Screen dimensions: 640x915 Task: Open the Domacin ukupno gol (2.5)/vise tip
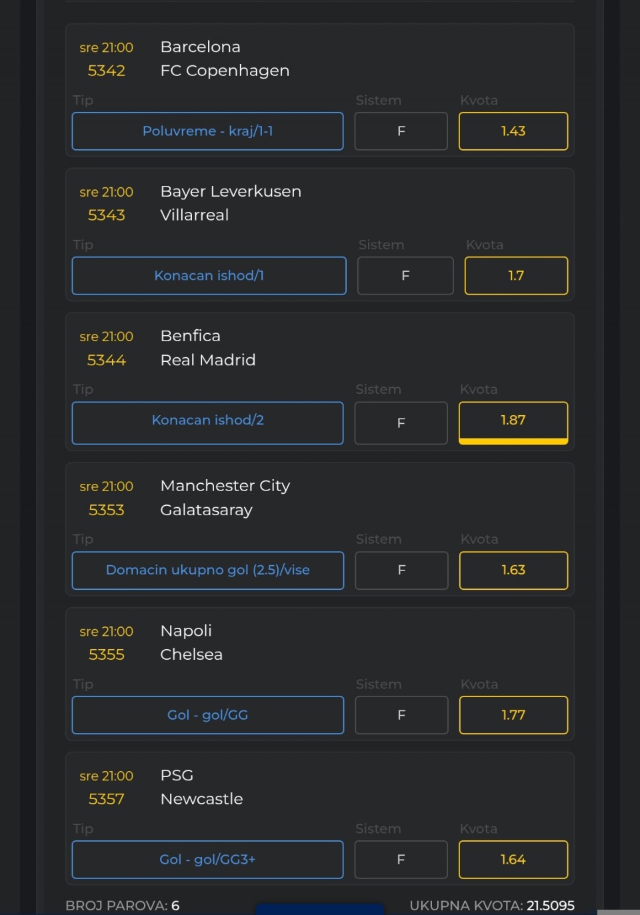tap(207, 570)
